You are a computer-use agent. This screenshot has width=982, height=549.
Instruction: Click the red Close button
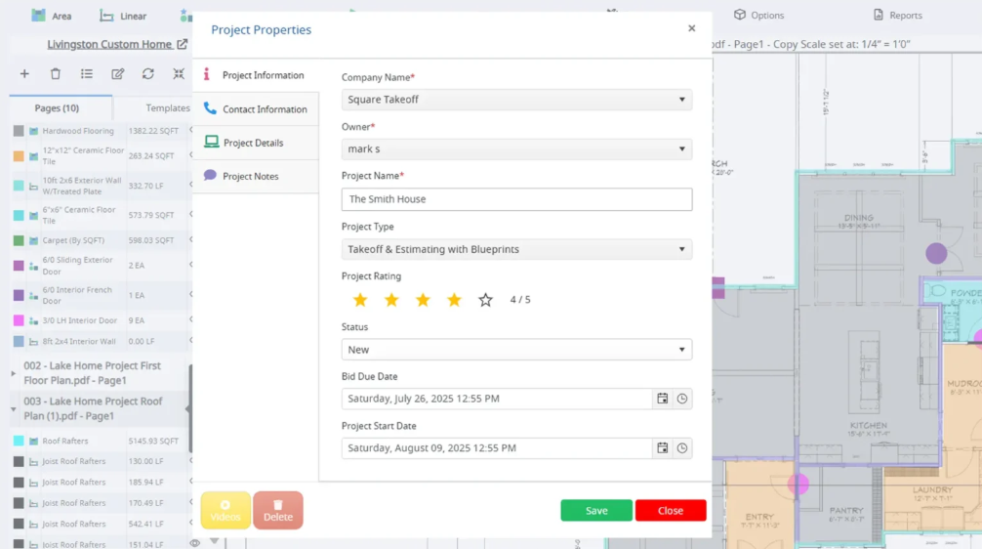pos(671,511)
